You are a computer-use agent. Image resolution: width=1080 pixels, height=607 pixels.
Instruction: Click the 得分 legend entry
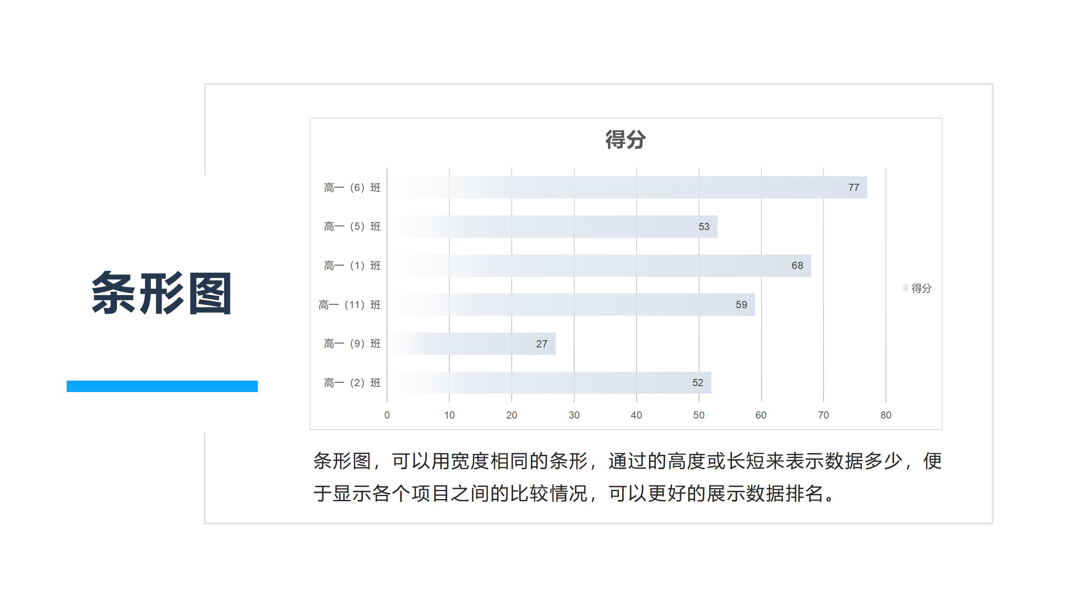click(917, 288)
